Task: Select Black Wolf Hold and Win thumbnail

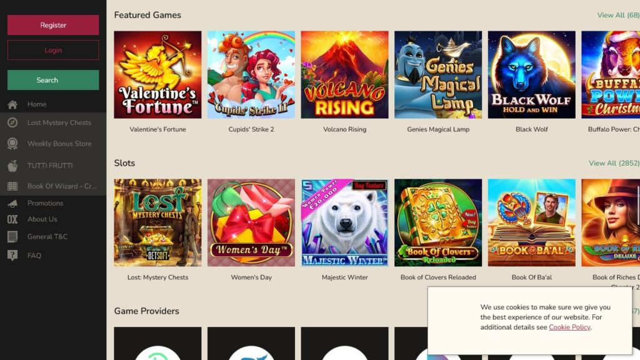Action: click(x=531, y=75)
